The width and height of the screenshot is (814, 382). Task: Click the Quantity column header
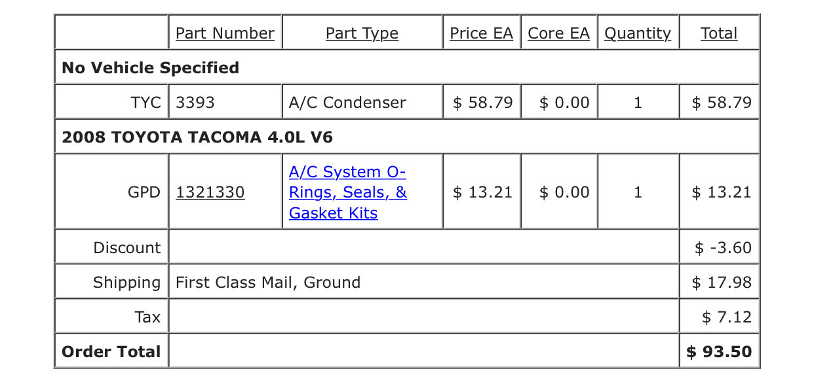638,33
